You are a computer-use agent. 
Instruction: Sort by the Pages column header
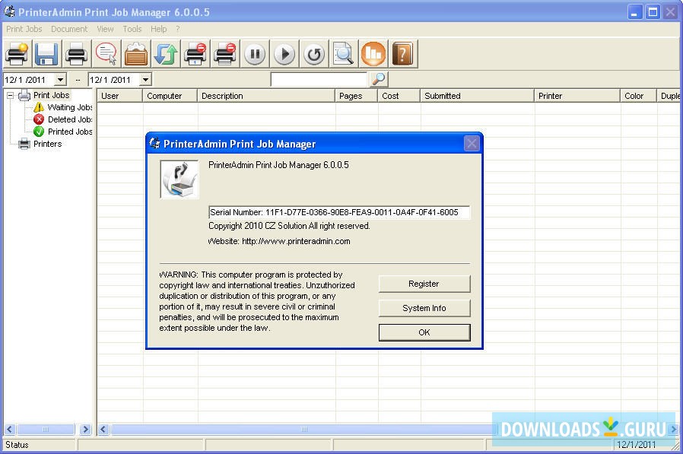point(356,96)
